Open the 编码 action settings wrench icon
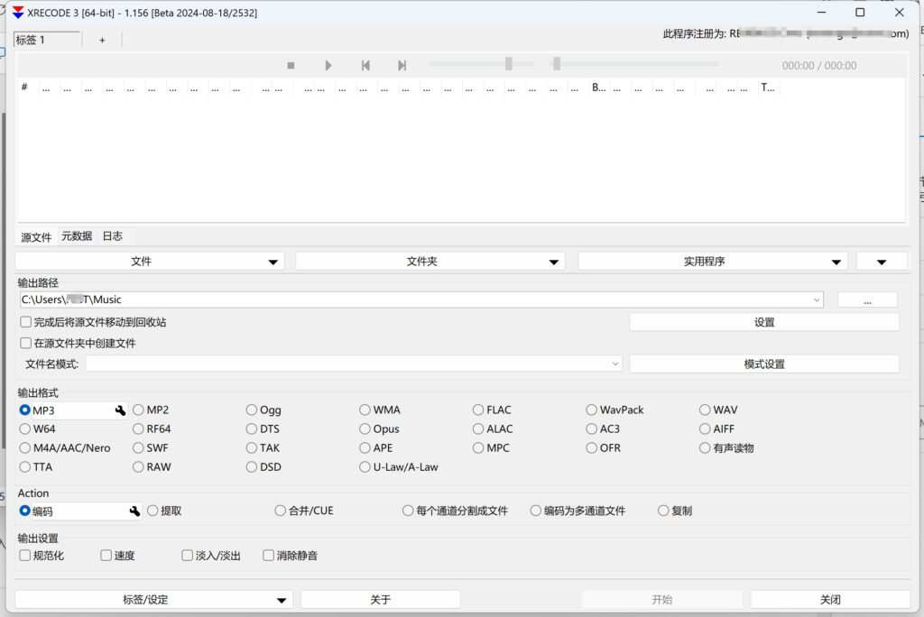 tap(134, 511)
